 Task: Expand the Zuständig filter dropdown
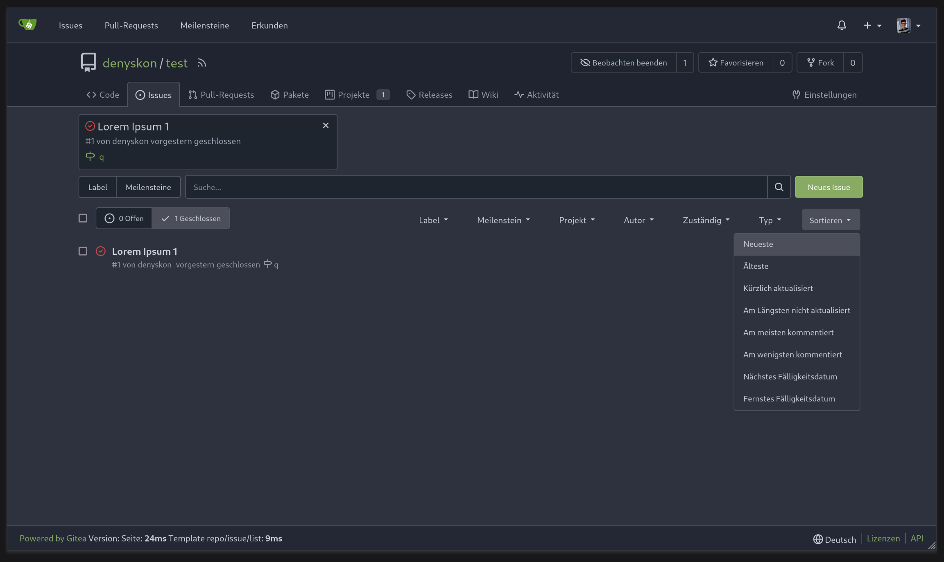point(706,220)
